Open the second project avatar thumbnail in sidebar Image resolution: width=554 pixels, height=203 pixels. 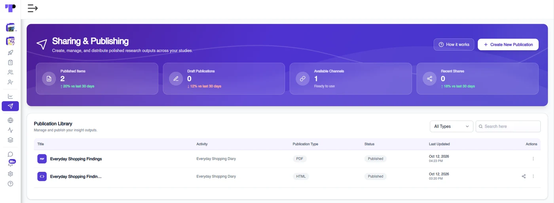10,41
